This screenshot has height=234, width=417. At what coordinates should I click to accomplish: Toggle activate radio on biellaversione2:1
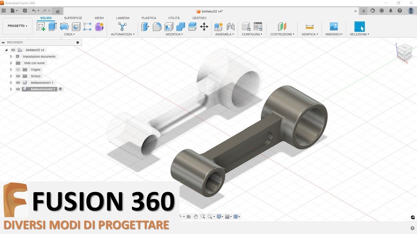60,89
